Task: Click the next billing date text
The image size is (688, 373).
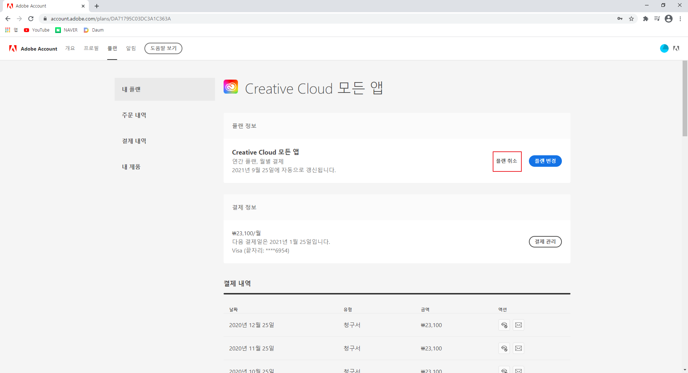Action: [x=281, y=242]
